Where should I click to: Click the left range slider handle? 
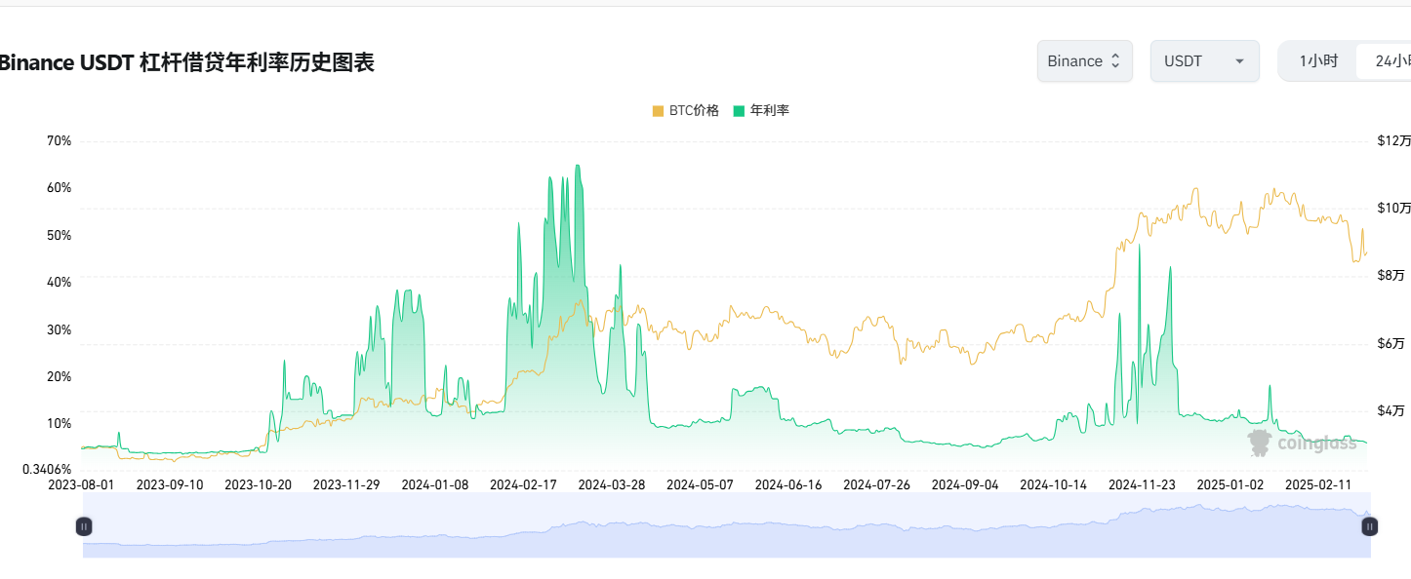tap(84, 526)
